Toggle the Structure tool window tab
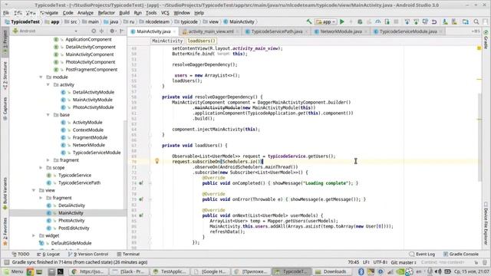Screen dimensions: 491x276 pyautogui.click(x=5, y=76)
